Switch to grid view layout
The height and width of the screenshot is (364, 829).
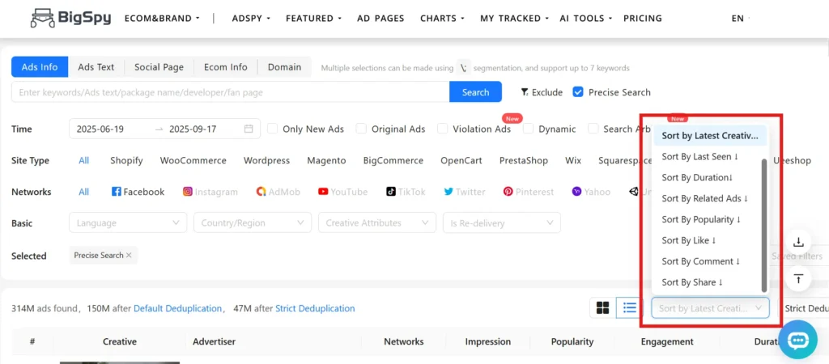pyautogui.click(x=602, y=308)
